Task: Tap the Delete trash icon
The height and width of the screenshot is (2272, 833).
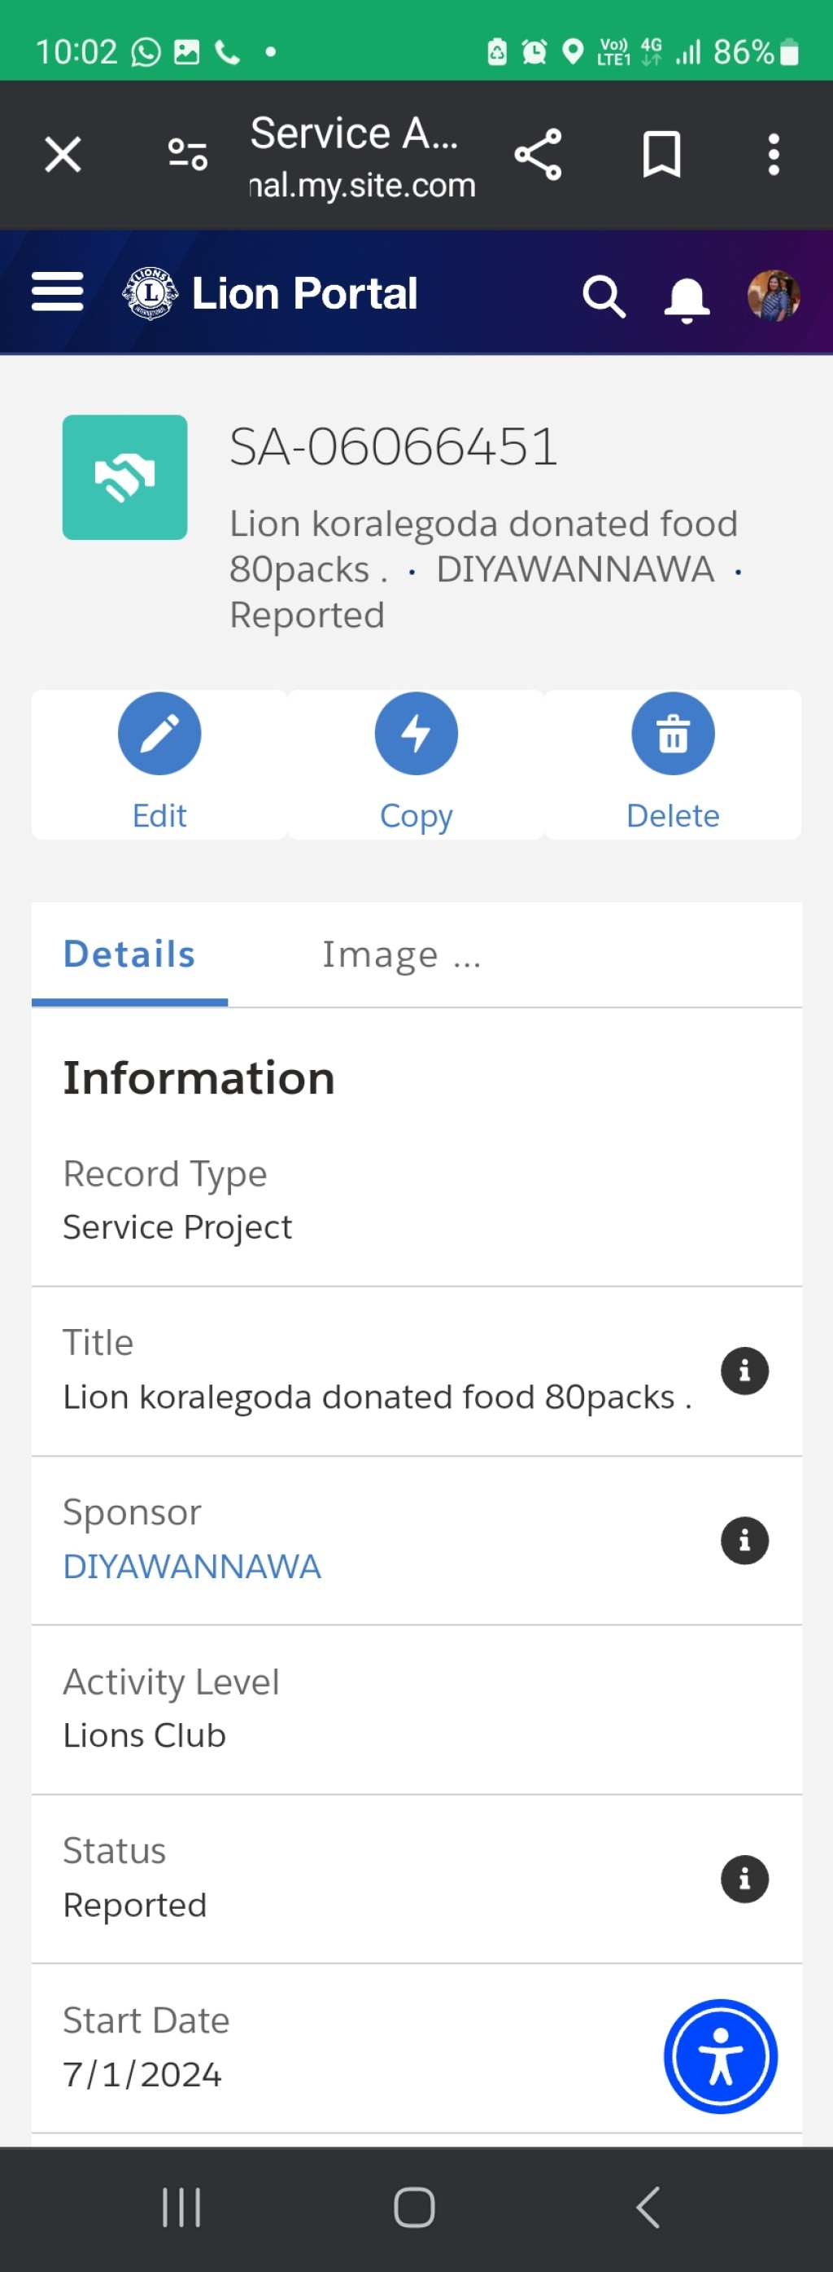Action: point(673,734)
